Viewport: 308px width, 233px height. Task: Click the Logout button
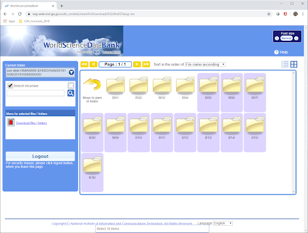point(40,156)
